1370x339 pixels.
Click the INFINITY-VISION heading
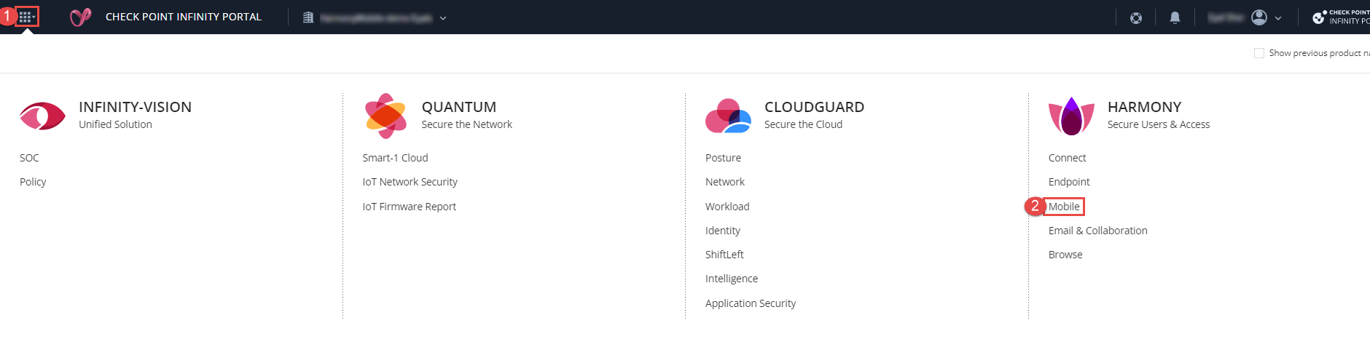point(135,107)
